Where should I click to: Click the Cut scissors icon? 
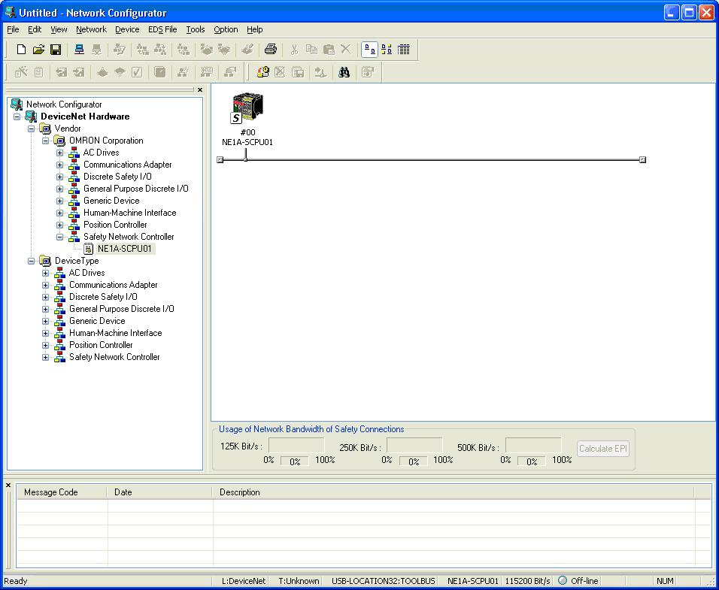[294, 50]
